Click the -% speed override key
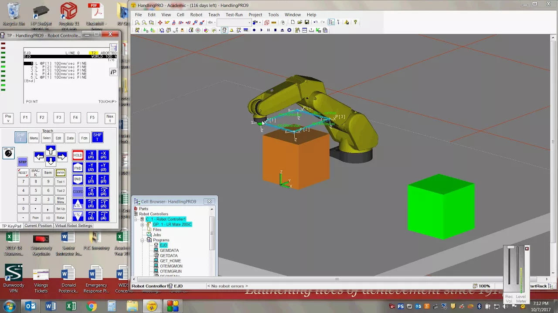Screen dimensions: 558x313 click(78, 216)
